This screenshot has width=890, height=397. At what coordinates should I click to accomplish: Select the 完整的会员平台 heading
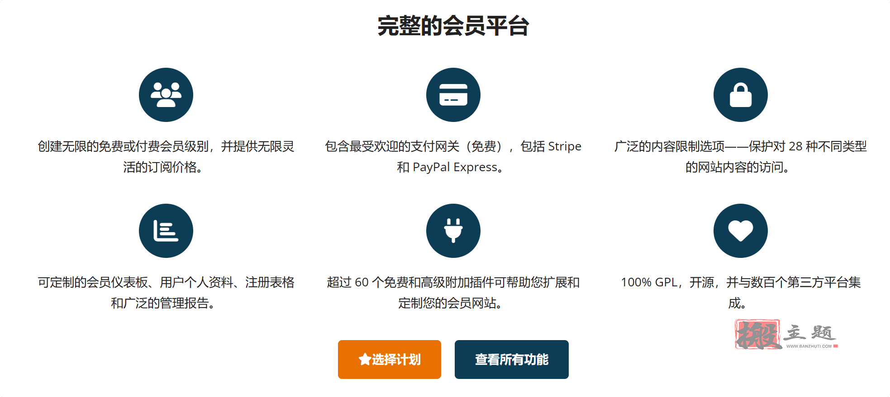453,26
